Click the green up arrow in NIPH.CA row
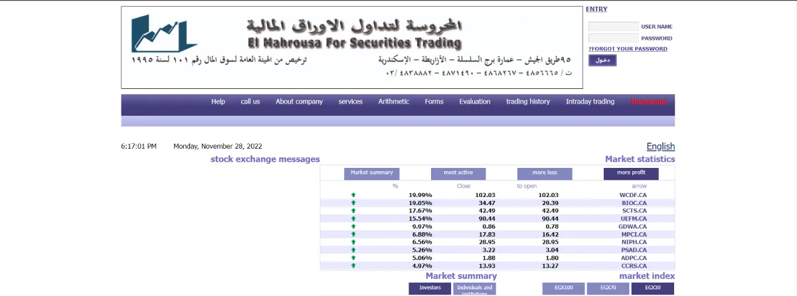 pyautogui.click(x=353, y=242)
